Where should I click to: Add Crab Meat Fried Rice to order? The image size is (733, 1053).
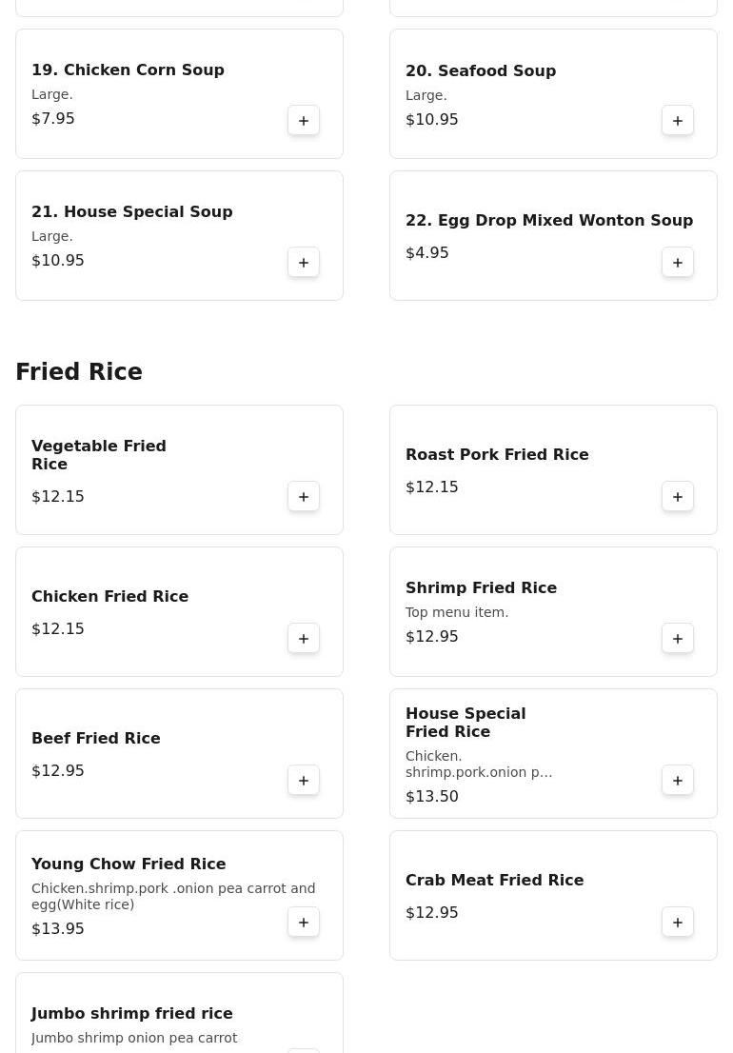pos(678,923)
